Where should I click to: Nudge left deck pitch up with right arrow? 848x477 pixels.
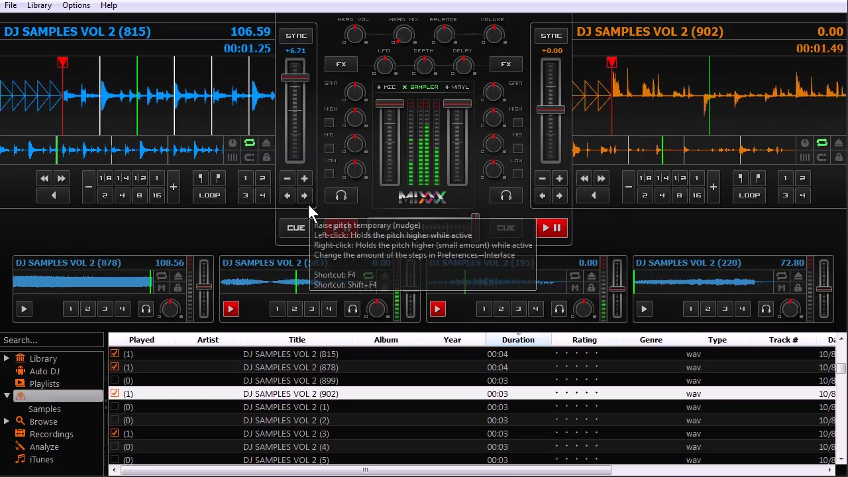pyautogui.click(x=304, y=195)
